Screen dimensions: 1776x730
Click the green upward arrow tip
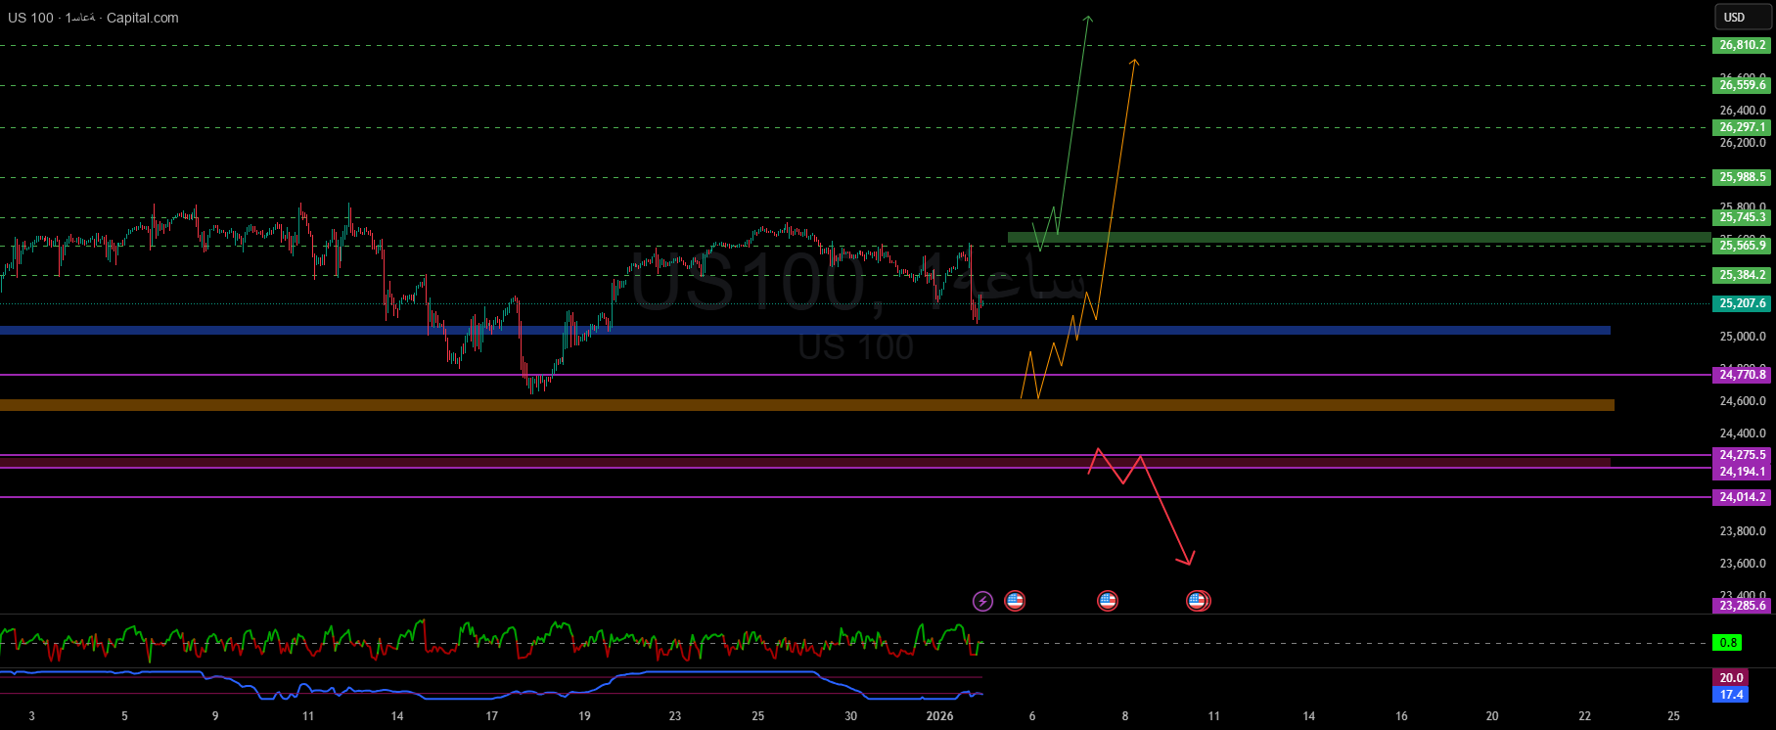click(x=1087, y=18)
